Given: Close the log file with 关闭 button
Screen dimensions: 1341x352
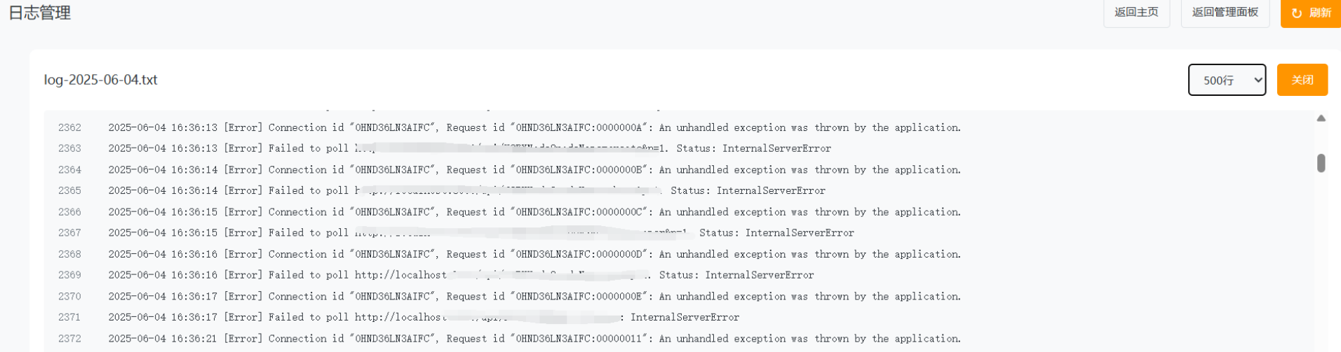Looking at the screenshot, I should (x=1302, y=80).
